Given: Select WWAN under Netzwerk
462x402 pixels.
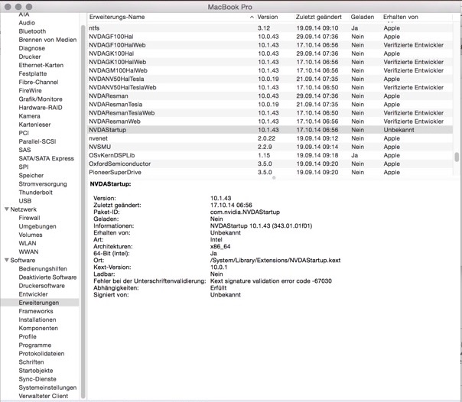Looking at the screenshot, I should click(28, 251).
